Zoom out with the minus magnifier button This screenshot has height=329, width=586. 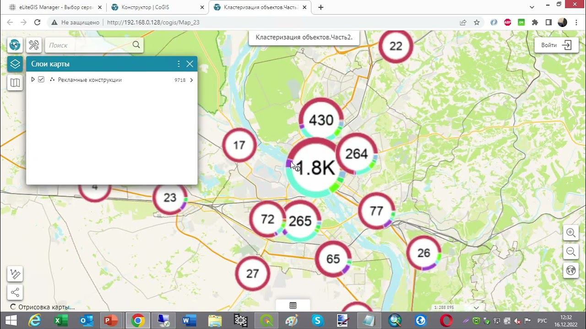click(x=571, y=251)
